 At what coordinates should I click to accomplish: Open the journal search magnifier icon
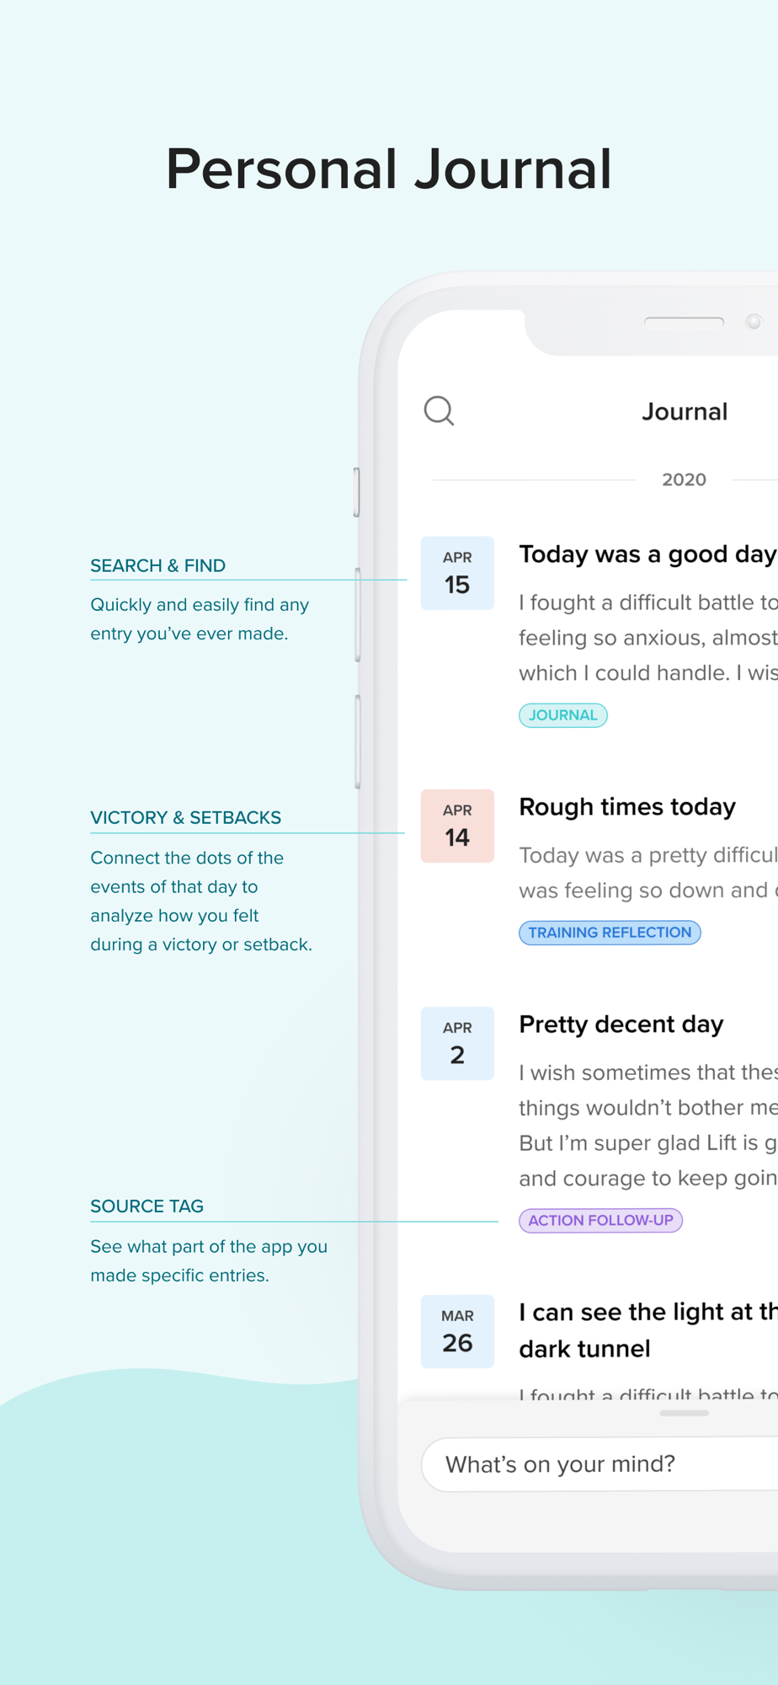[439, 411]
